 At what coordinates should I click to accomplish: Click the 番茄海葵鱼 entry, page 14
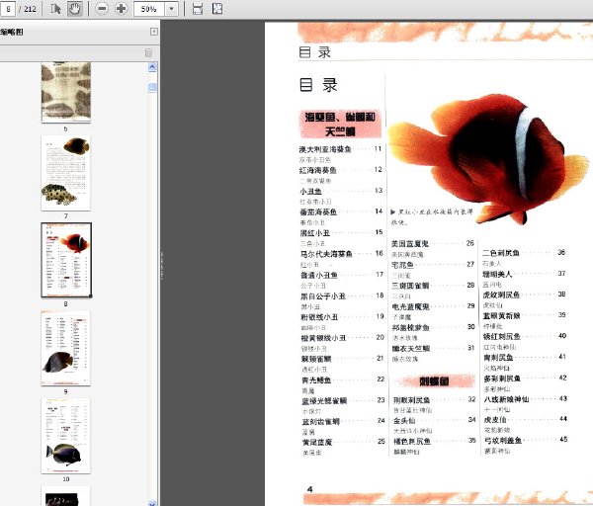coord(341,211)
